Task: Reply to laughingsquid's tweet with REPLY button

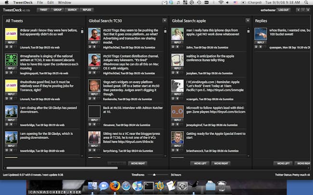Action: (11, 68)
